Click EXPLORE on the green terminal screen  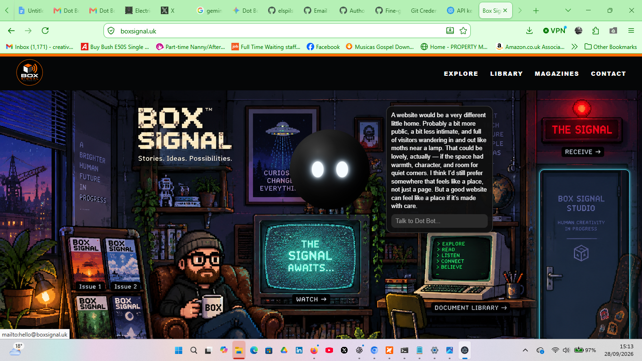453,244
